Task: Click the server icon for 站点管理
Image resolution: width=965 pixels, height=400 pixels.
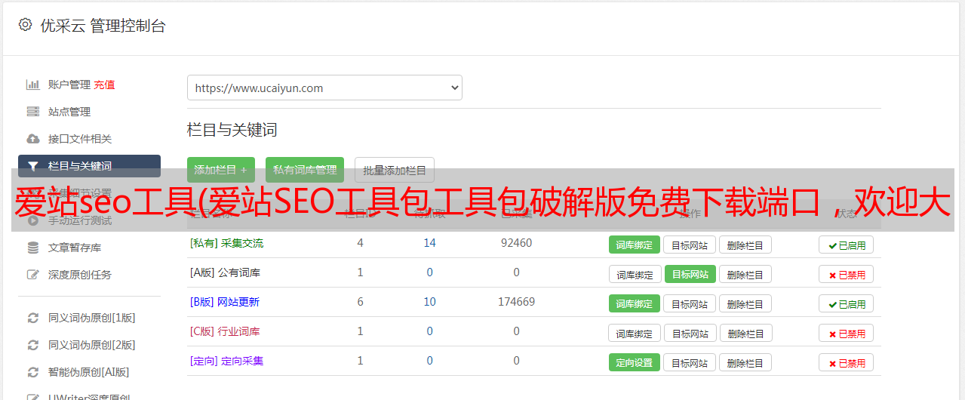Action: pos(33,112)
